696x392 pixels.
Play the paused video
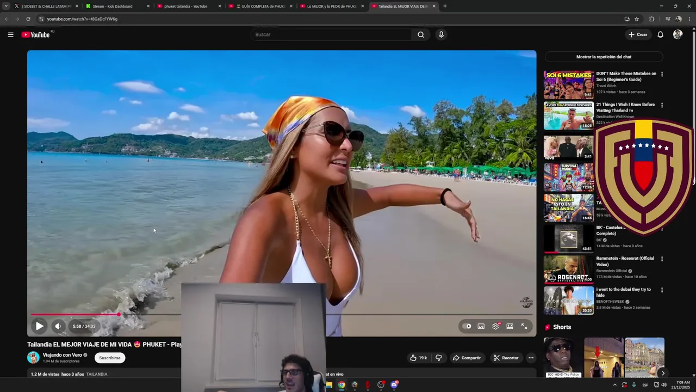coord(39,326)
